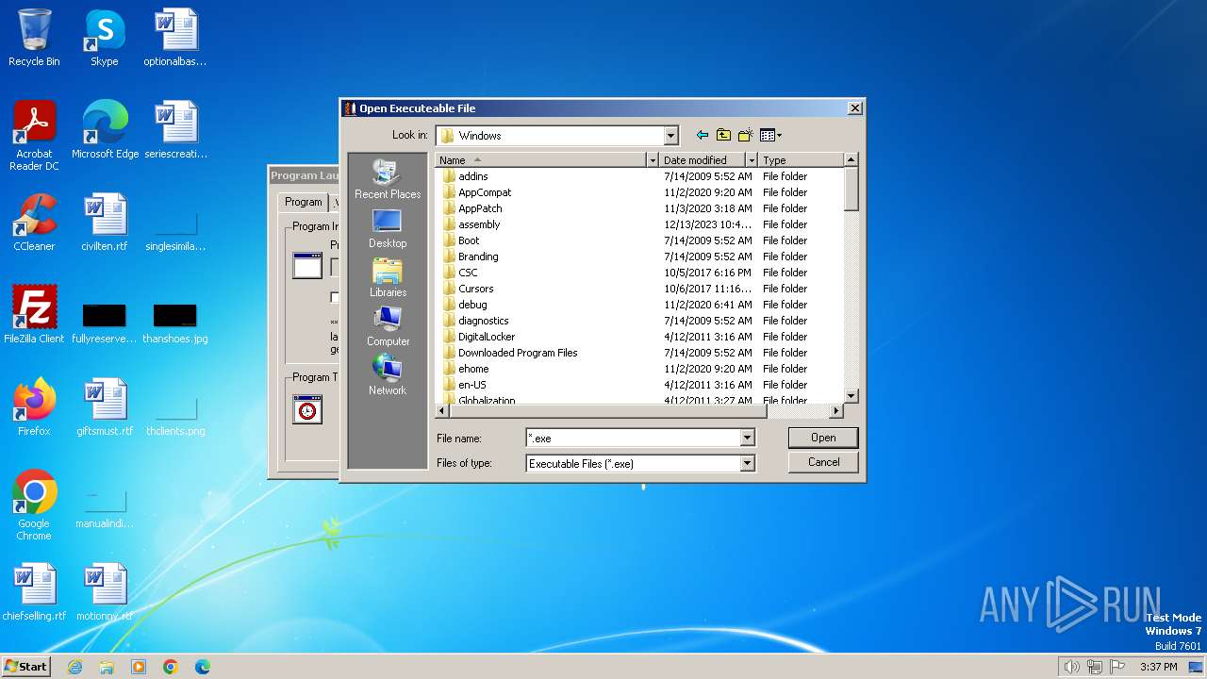Select the Microsoft Edge desktop shortcut
Viewport: 1207px width, 679px height.
(x=105, y=130)
